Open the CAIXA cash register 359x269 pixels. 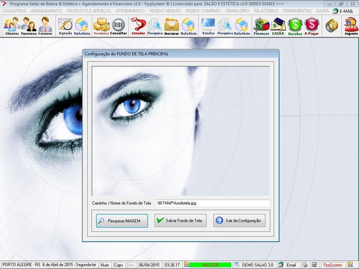pyautogui.click(x=278, y=26)
